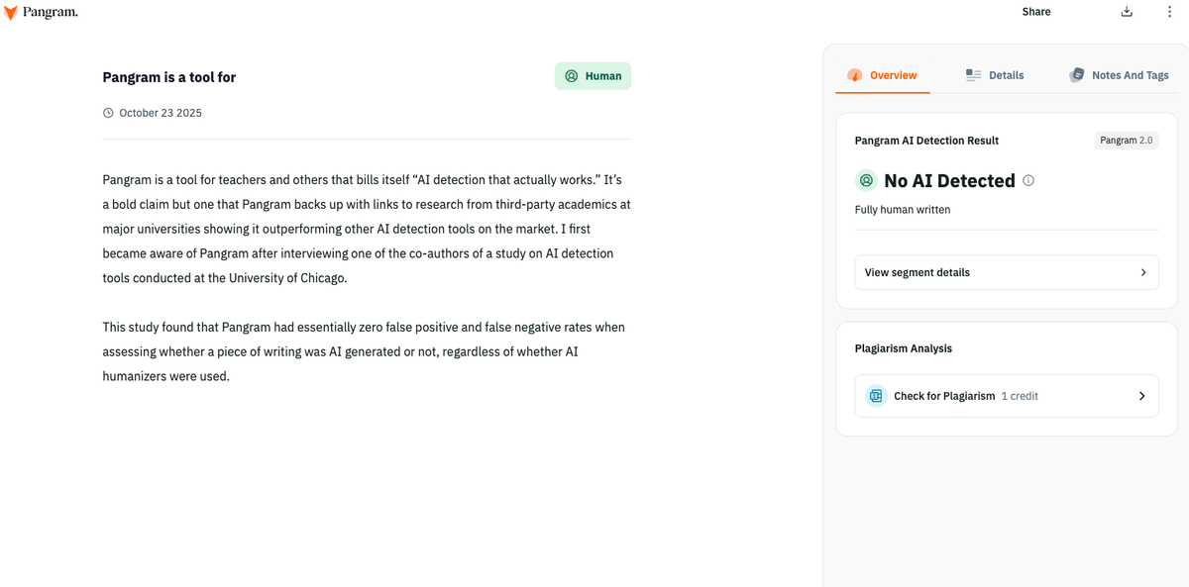Open the download icon in the top bar
Screen dimensions: 1189x587
(1127, 11)
